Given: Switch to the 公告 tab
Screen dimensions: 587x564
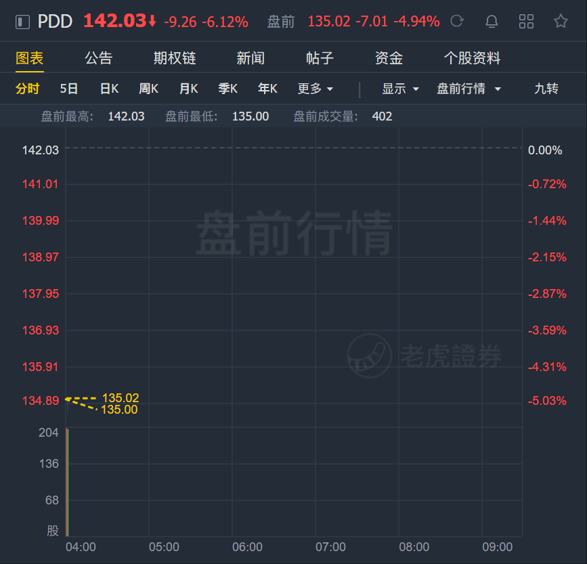Looking at the screenshot, I should tap(98, 58).
